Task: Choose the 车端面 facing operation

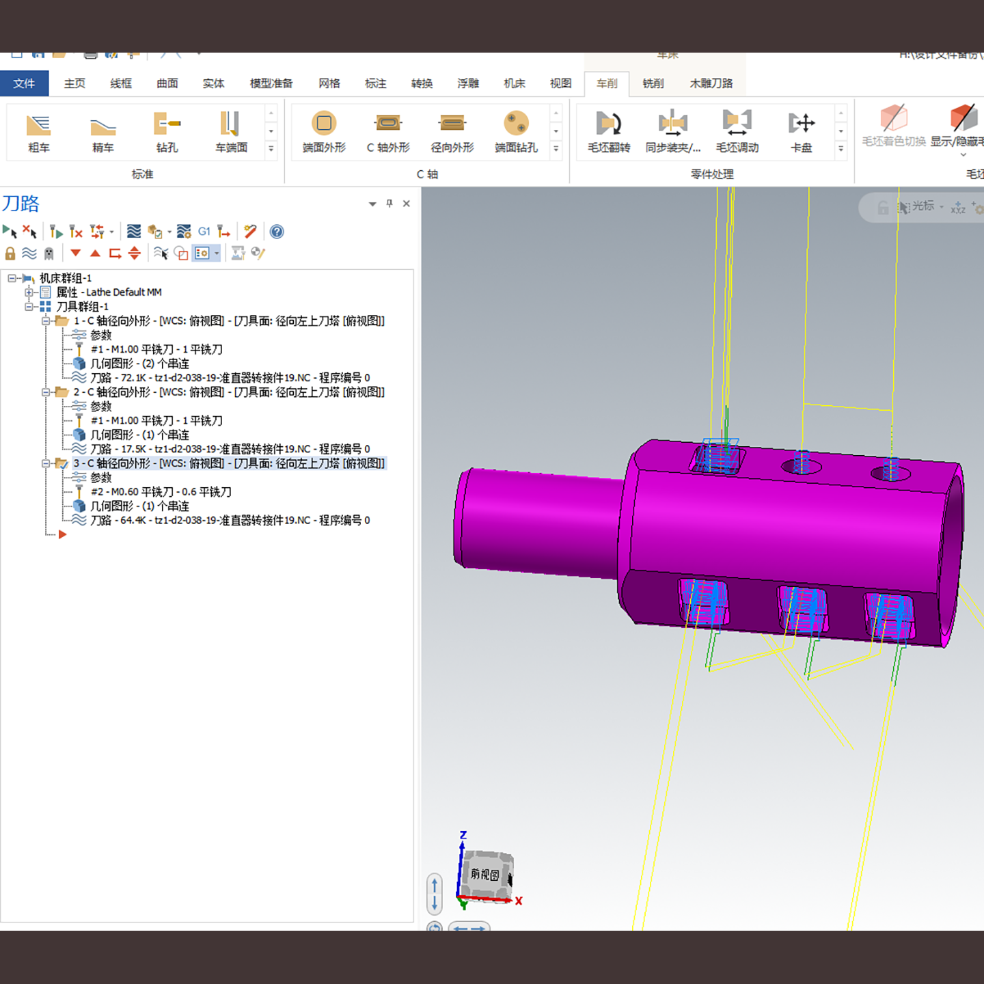Action: coord(232,133)
